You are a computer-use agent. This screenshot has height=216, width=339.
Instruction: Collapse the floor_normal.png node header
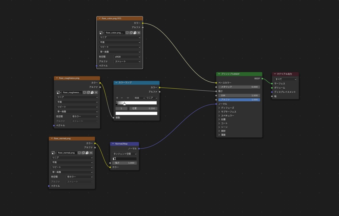pos(52,139)
